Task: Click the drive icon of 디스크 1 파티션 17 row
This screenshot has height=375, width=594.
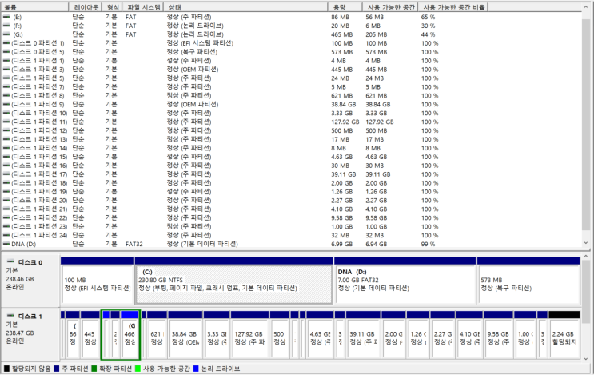Action: pos(6,174)
